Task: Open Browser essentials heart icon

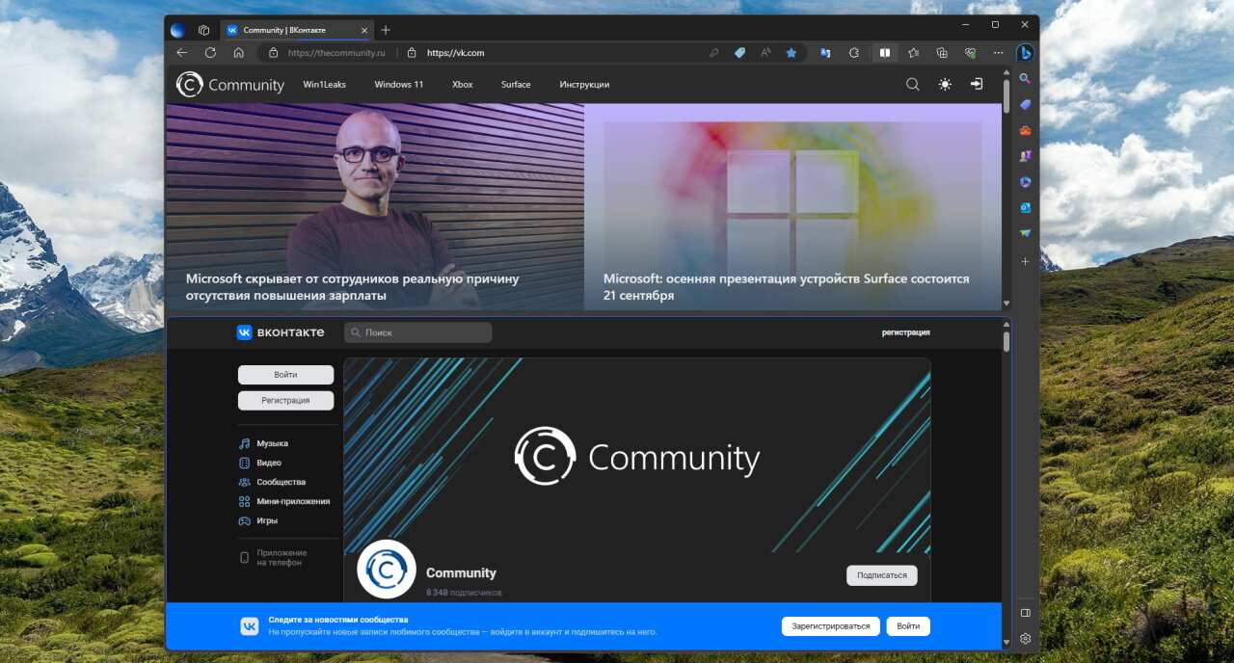Action: click(x=971, y=53)
